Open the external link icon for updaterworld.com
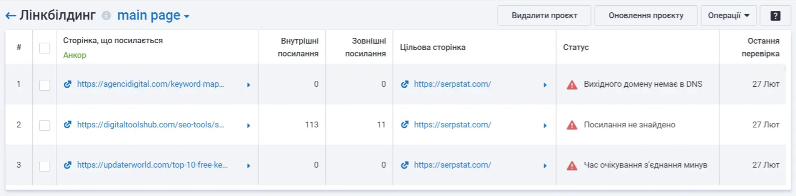The image size is (796, 196). pos(68,165)
